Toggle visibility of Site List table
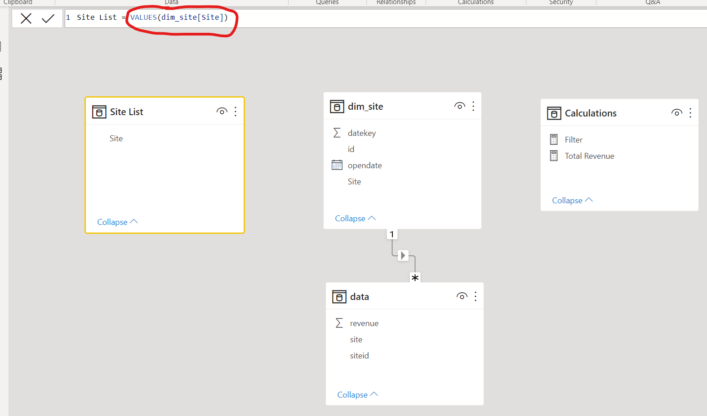 222,112
